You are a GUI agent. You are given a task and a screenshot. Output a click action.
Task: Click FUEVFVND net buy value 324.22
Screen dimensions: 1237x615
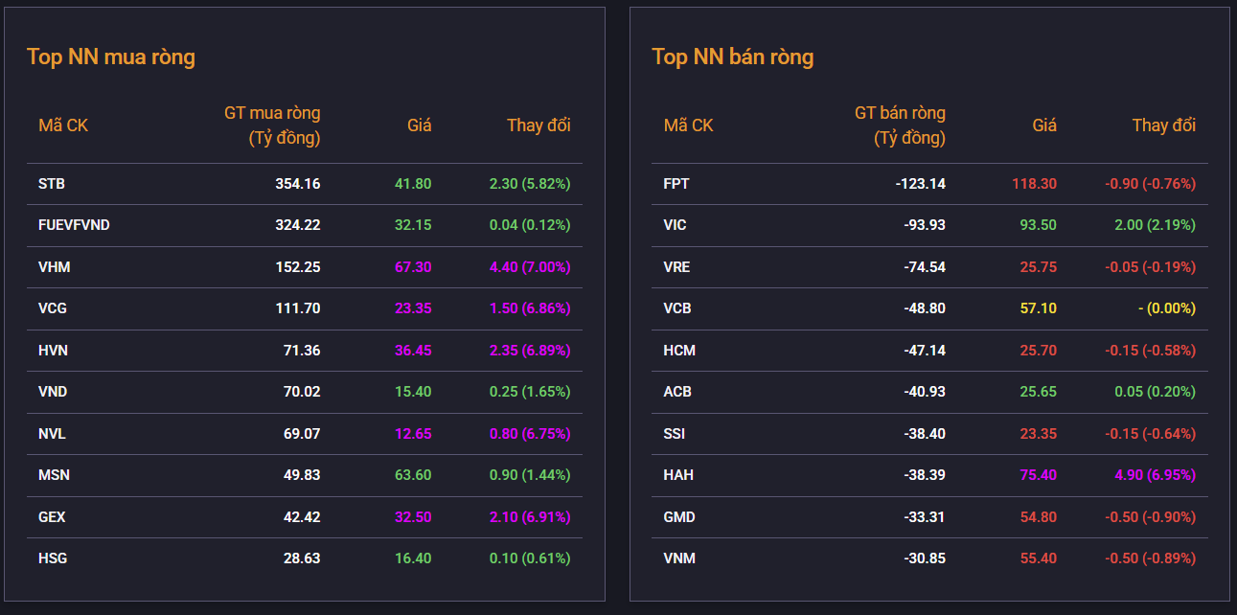click(x=297, y=225)
